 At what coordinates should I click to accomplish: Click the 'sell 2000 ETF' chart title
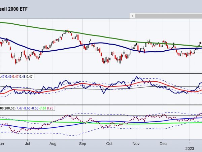[14, 9]
